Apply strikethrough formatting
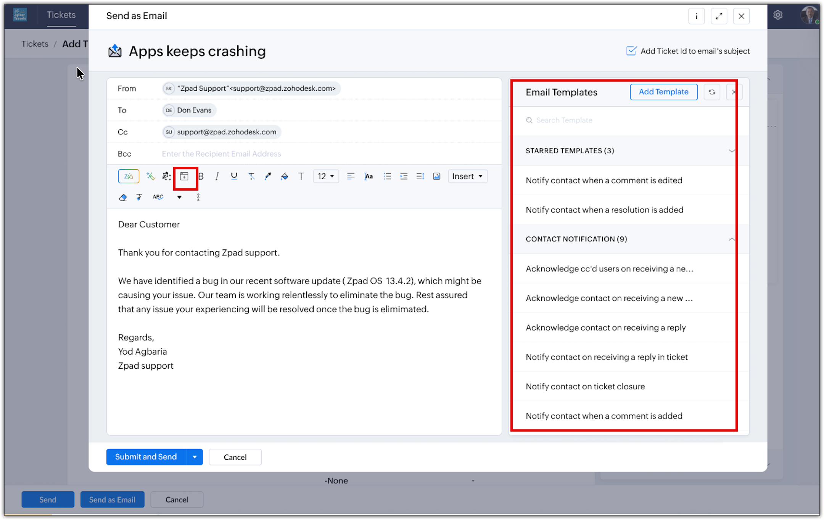The width and height of the screenshot is (824, 520). pos(251,176)
